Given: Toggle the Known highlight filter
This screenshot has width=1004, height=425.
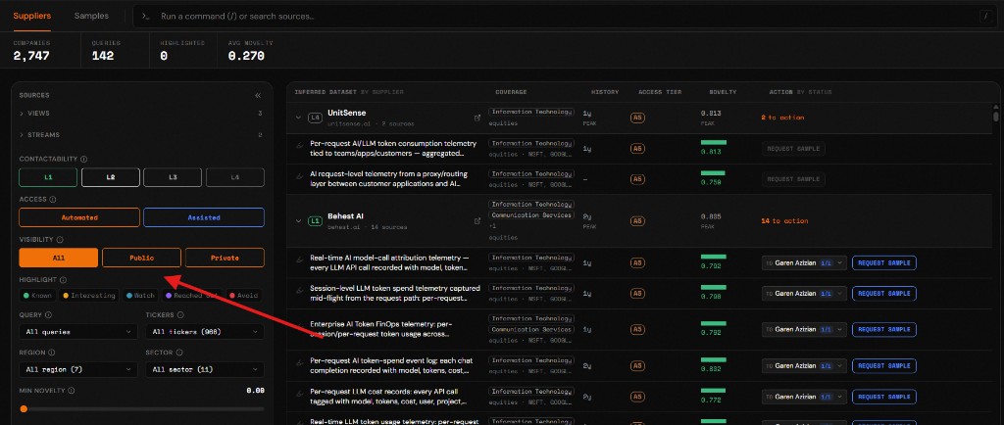Looking at the screenshot, I should (38, 296).
